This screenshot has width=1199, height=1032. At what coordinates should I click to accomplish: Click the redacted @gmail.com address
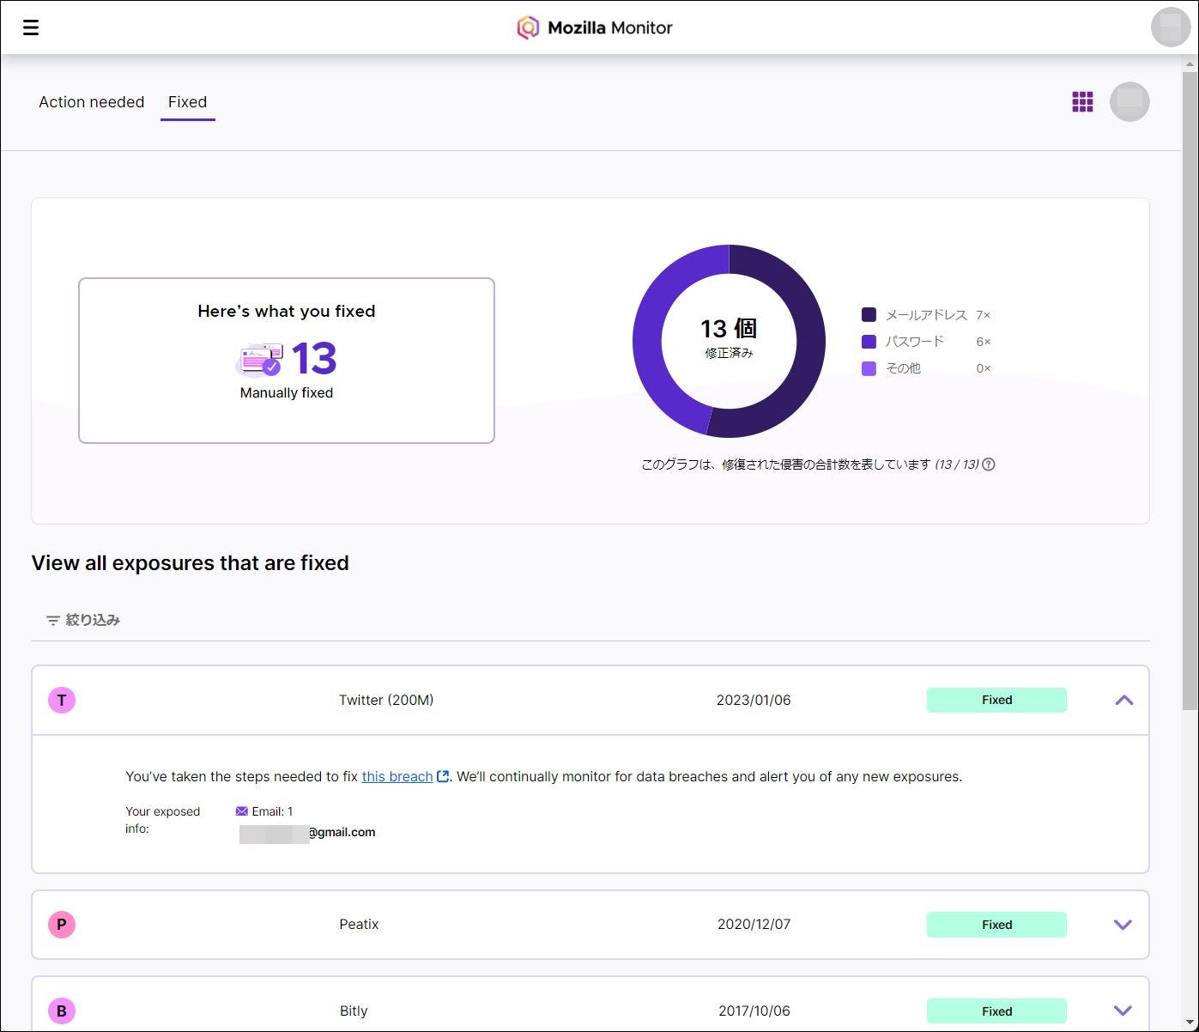pyautogui.click(x=307, y=833)
